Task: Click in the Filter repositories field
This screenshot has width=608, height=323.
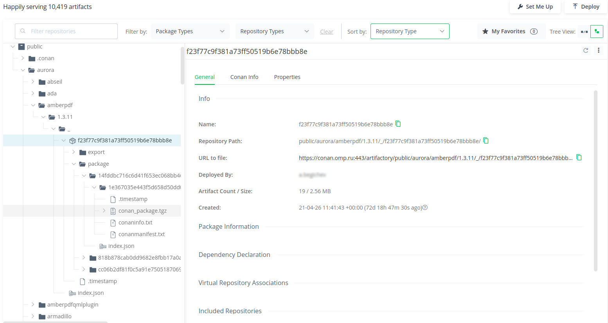Action: pos(66,31)
